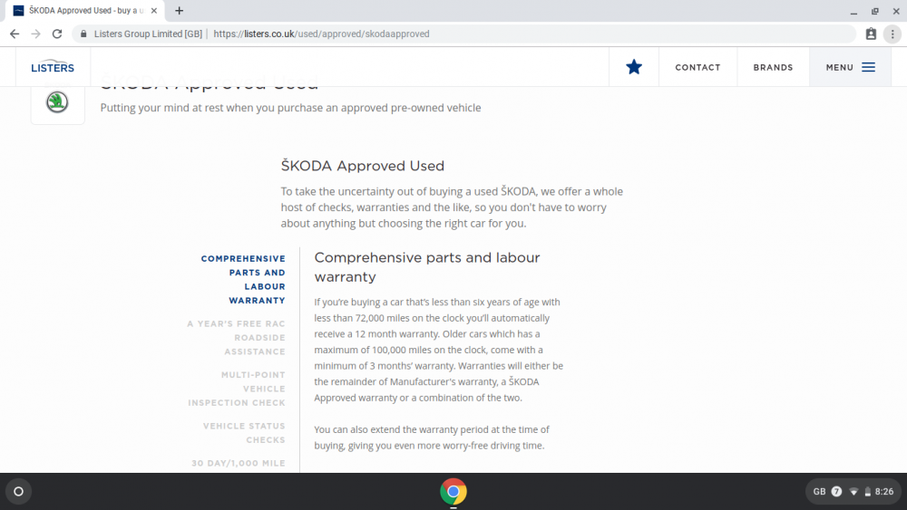Open the browser extension clipboard icon
Screen dimensions: 907x510
(x=871, y=34)
